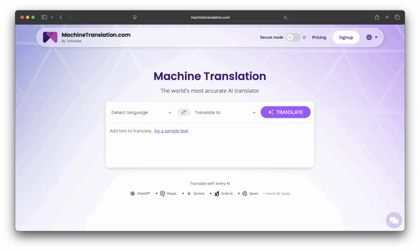Show the tab overview icon
This screenshot has width=420, height=251.
[397, 17]
